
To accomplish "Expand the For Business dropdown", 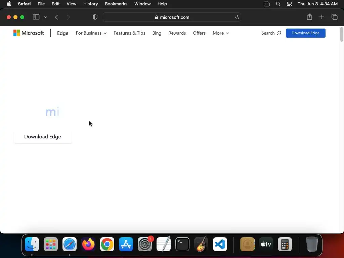I will (91, 33).
